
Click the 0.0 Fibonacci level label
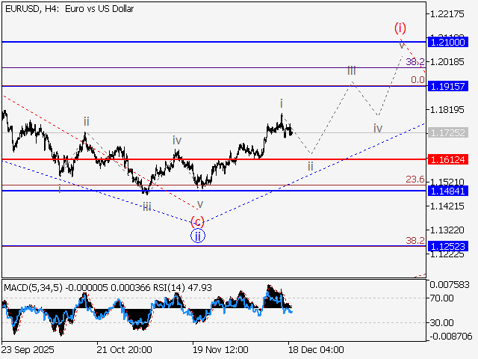tap(418, 79)
